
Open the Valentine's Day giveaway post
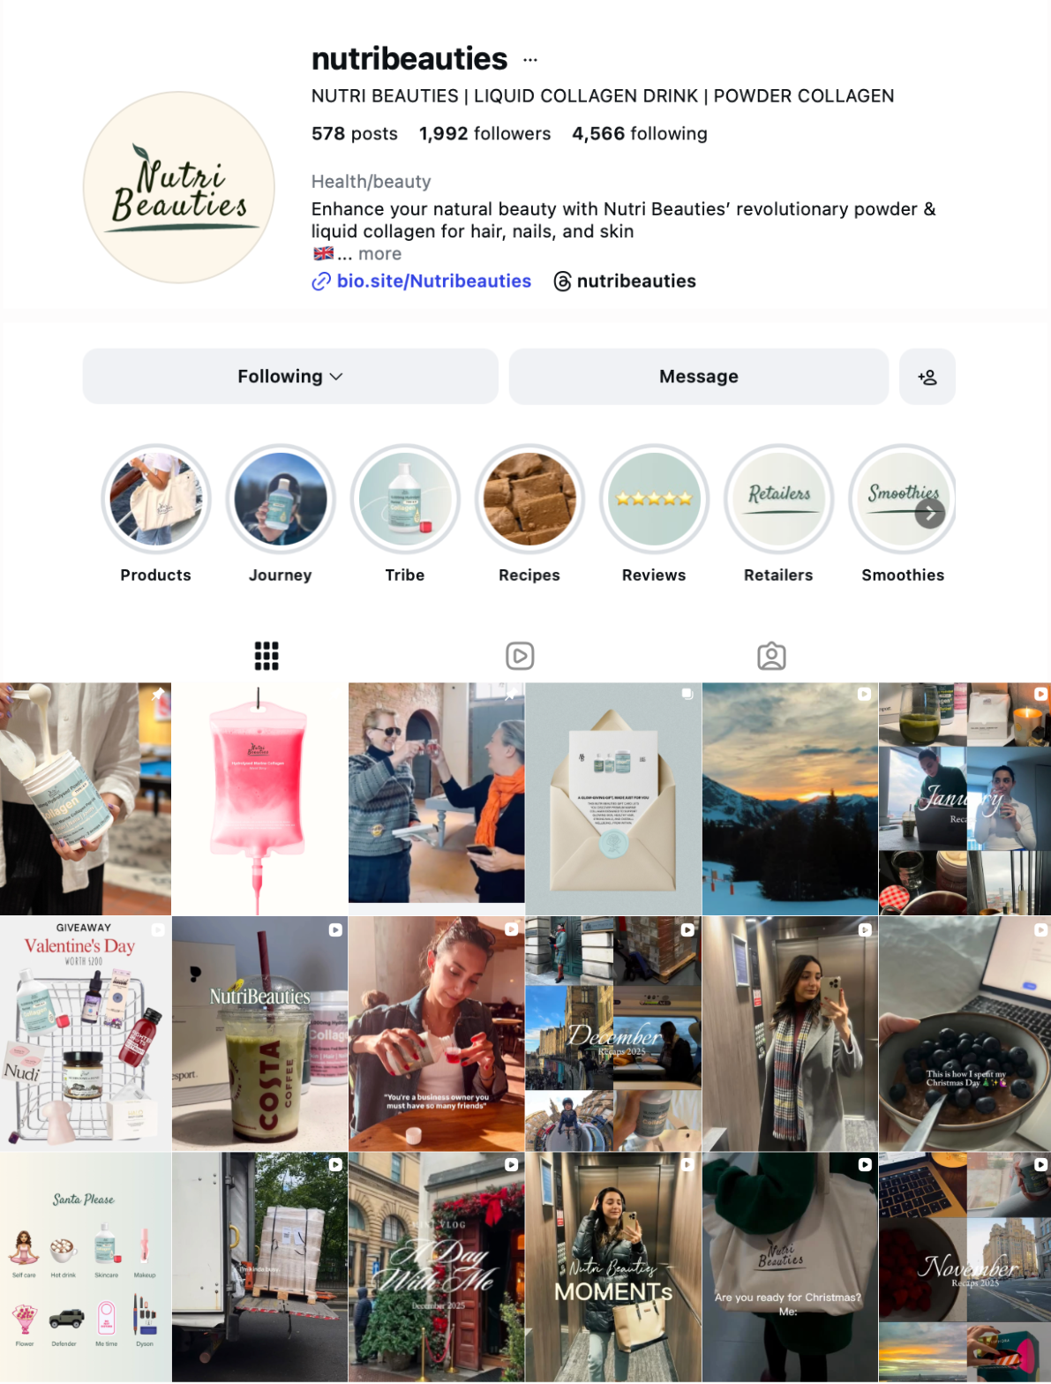[x=85, y=1034]
